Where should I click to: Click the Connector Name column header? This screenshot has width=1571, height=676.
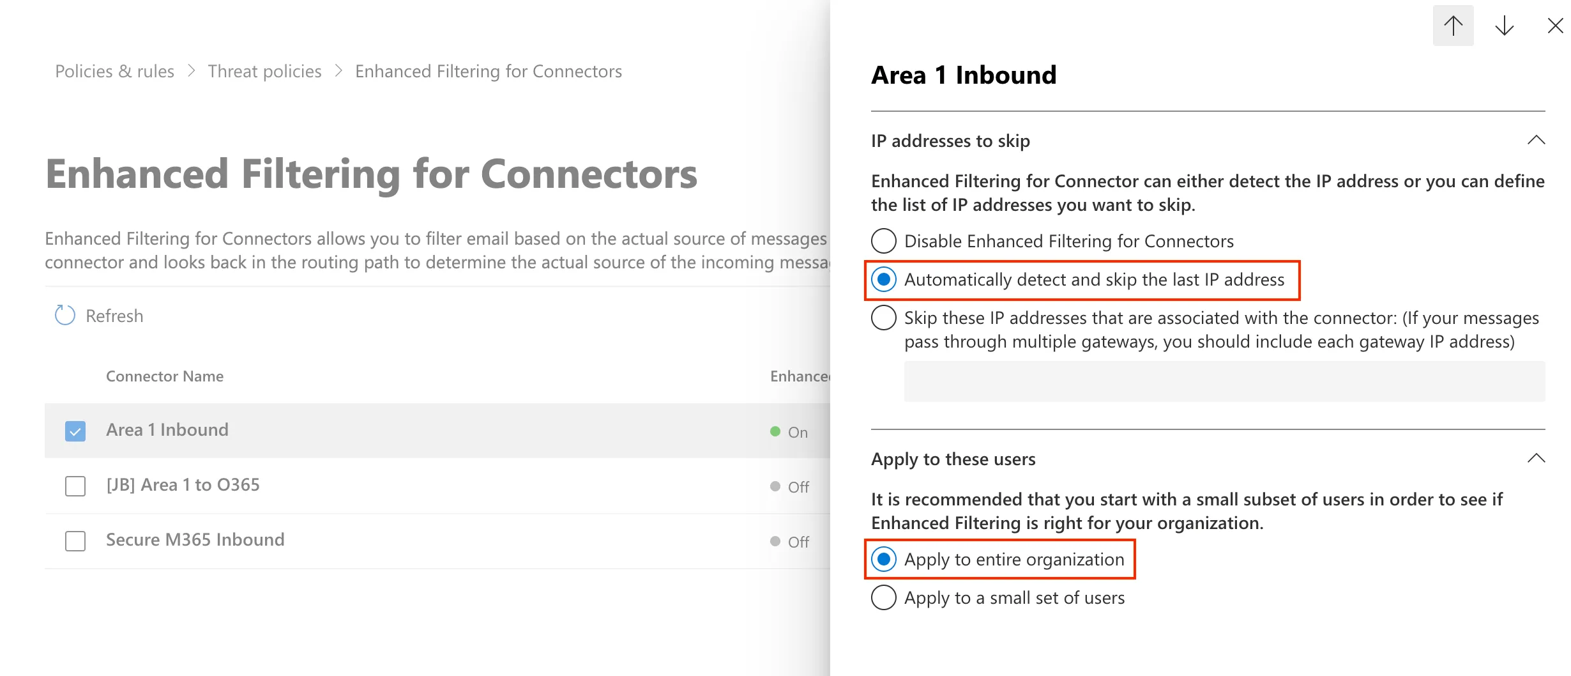(x=164, y=376)
